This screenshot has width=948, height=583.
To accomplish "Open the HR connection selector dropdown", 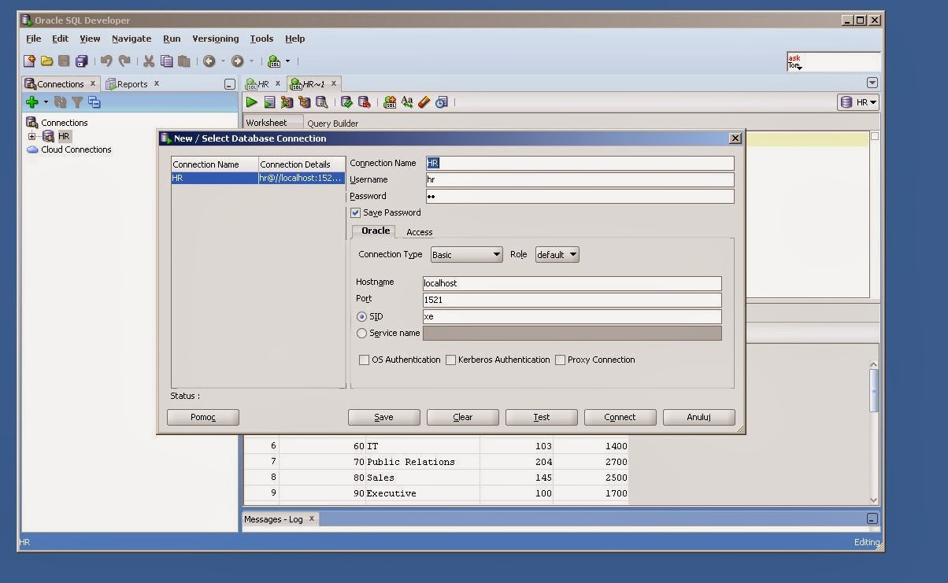I will pyautogui.click(x=857, y=102).
